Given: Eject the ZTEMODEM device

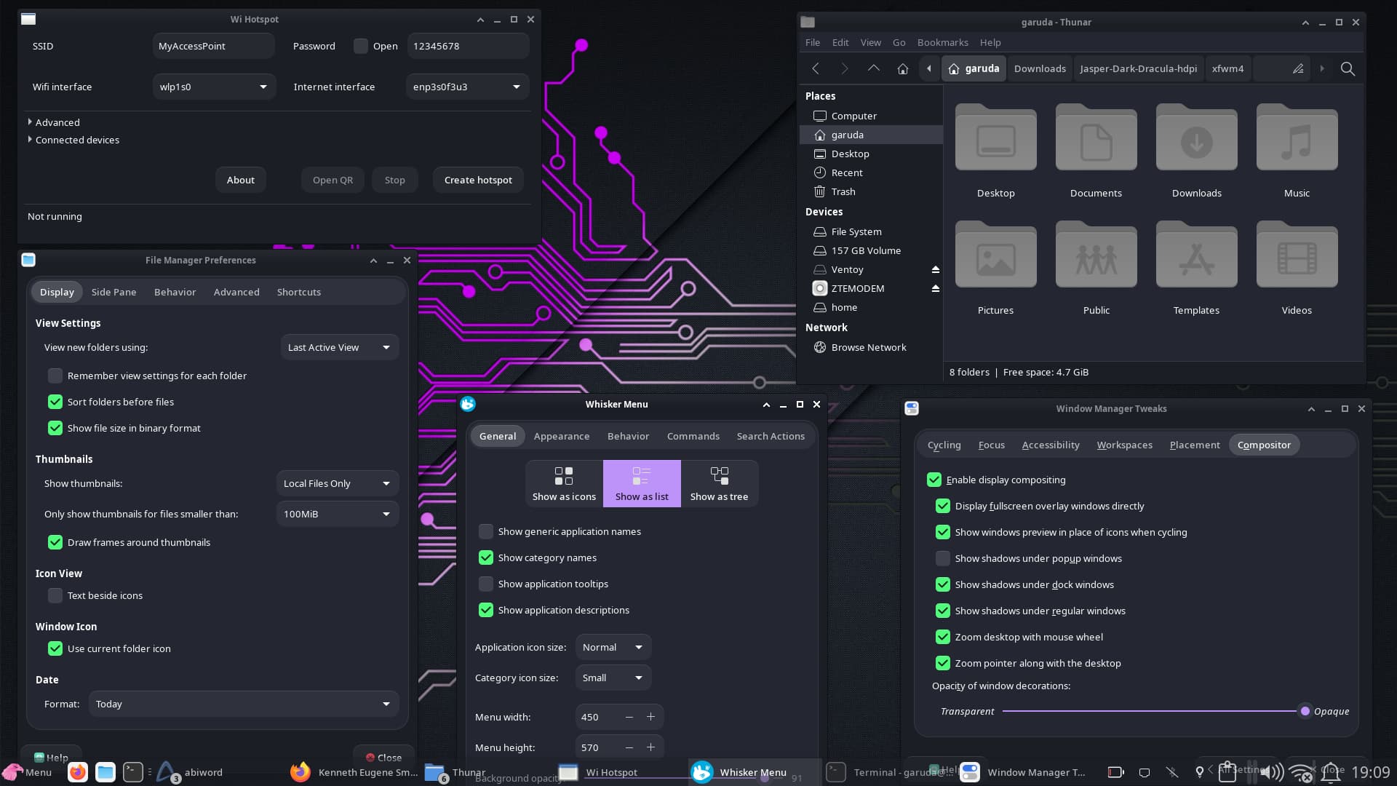Looking at the screenshot, I should tap(936, 288).
